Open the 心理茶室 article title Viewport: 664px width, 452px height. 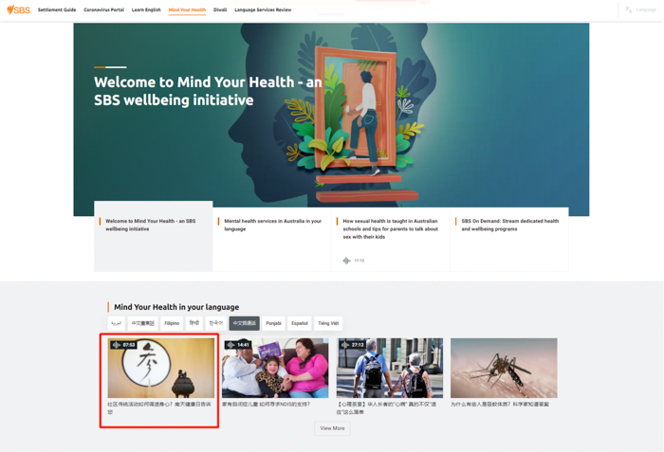386,408
